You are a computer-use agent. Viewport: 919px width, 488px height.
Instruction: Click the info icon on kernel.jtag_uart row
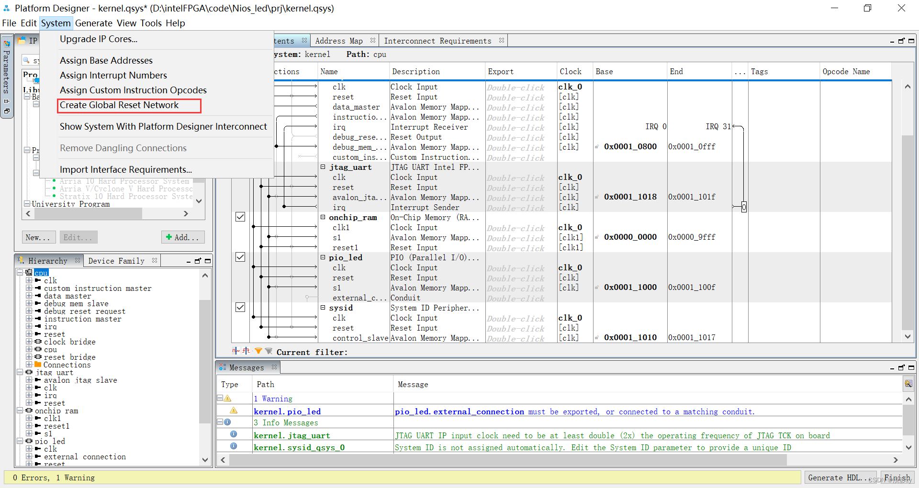234,434
